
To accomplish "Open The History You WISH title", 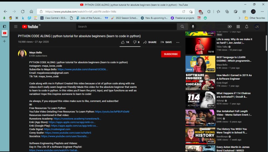I will [x=232, y=131].
